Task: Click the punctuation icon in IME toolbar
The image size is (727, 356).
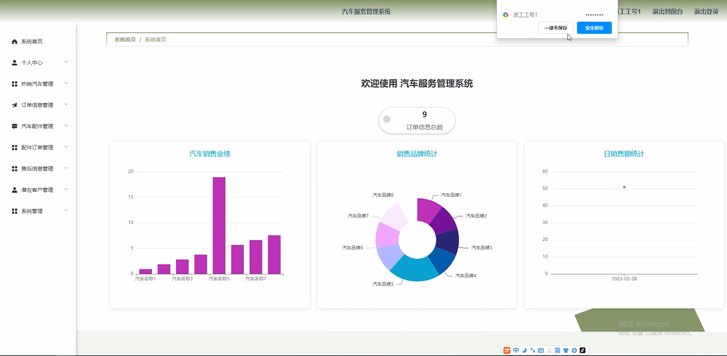Action: tap(532, 350)
